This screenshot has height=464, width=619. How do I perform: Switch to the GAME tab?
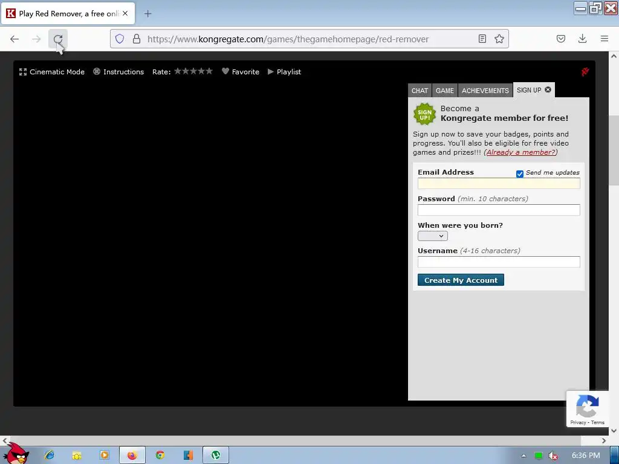point(444,91)
